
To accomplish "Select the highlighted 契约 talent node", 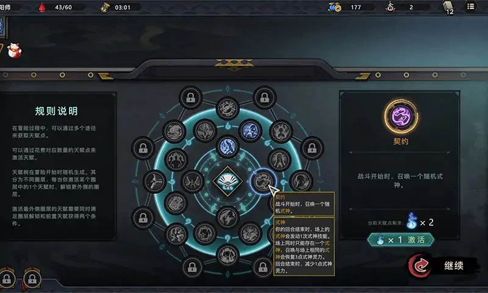I will [263, 181].
